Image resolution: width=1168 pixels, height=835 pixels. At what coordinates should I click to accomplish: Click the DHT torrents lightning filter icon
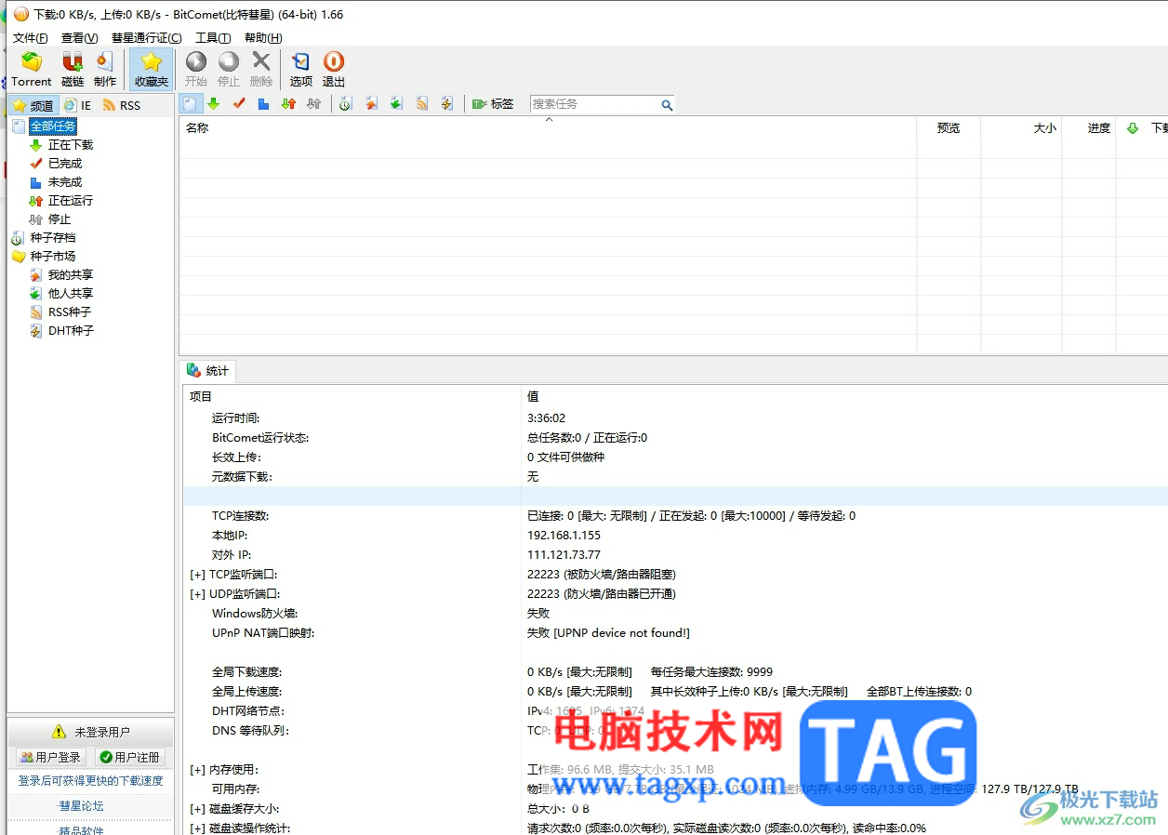447,104
